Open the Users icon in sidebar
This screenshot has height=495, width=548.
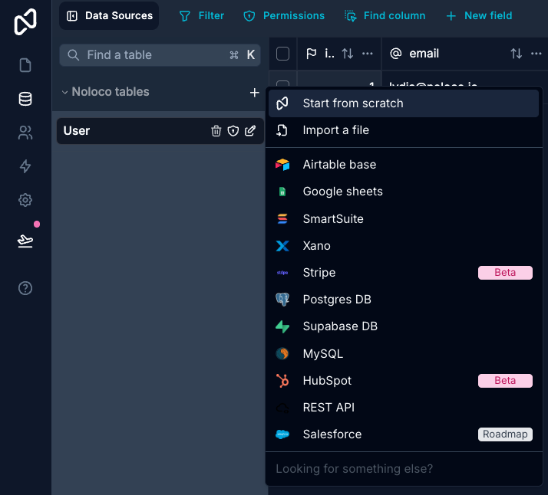tap(25, 133)
